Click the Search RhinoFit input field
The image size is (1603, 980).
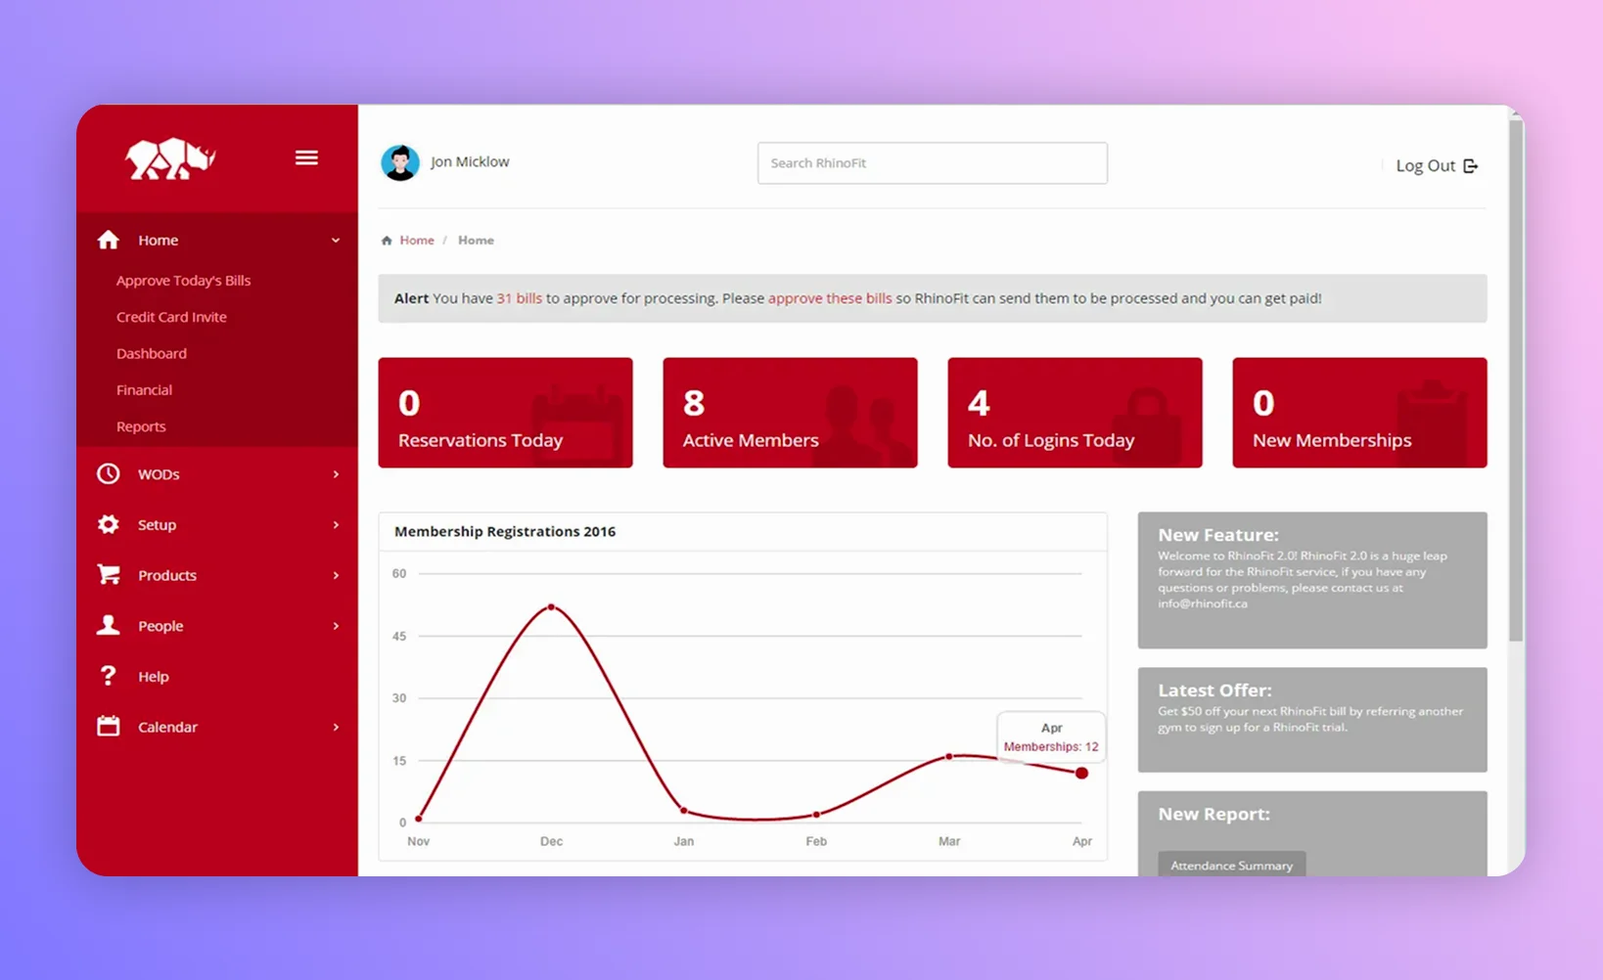(932, 163)
